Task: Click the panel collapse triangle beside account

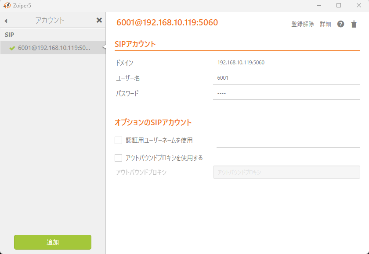Action: (x=104, y=48)
